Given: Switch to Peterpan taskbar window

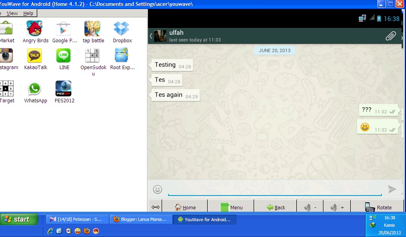Looking at the screenshot, I should 77,219.
